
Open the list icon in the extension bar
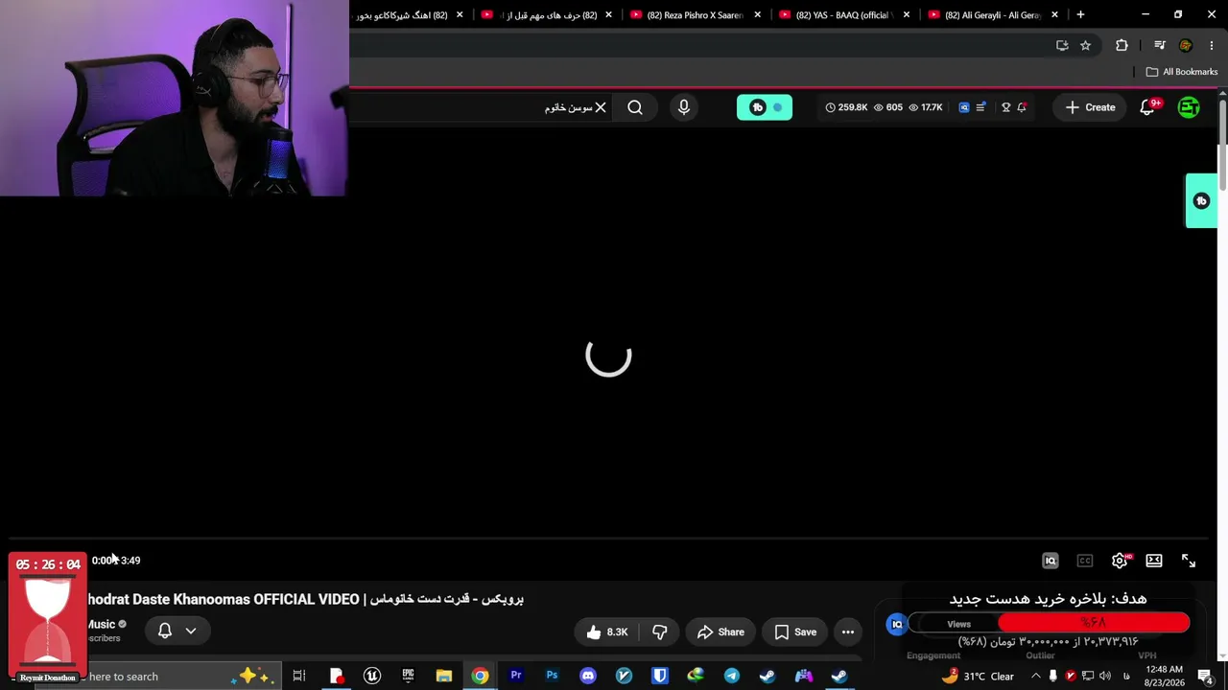point(980,107)
